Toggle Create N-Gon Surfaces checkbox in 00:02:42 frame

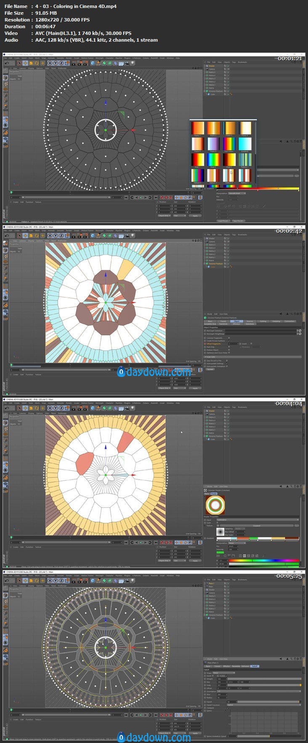[x=229, y=341]
